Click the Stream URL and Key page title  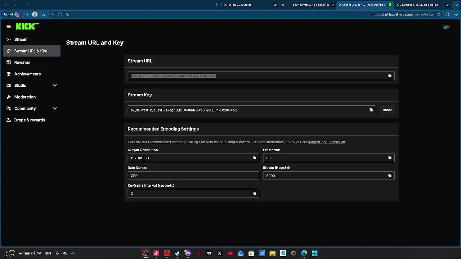pyautogui.click(x=95, y=42)
